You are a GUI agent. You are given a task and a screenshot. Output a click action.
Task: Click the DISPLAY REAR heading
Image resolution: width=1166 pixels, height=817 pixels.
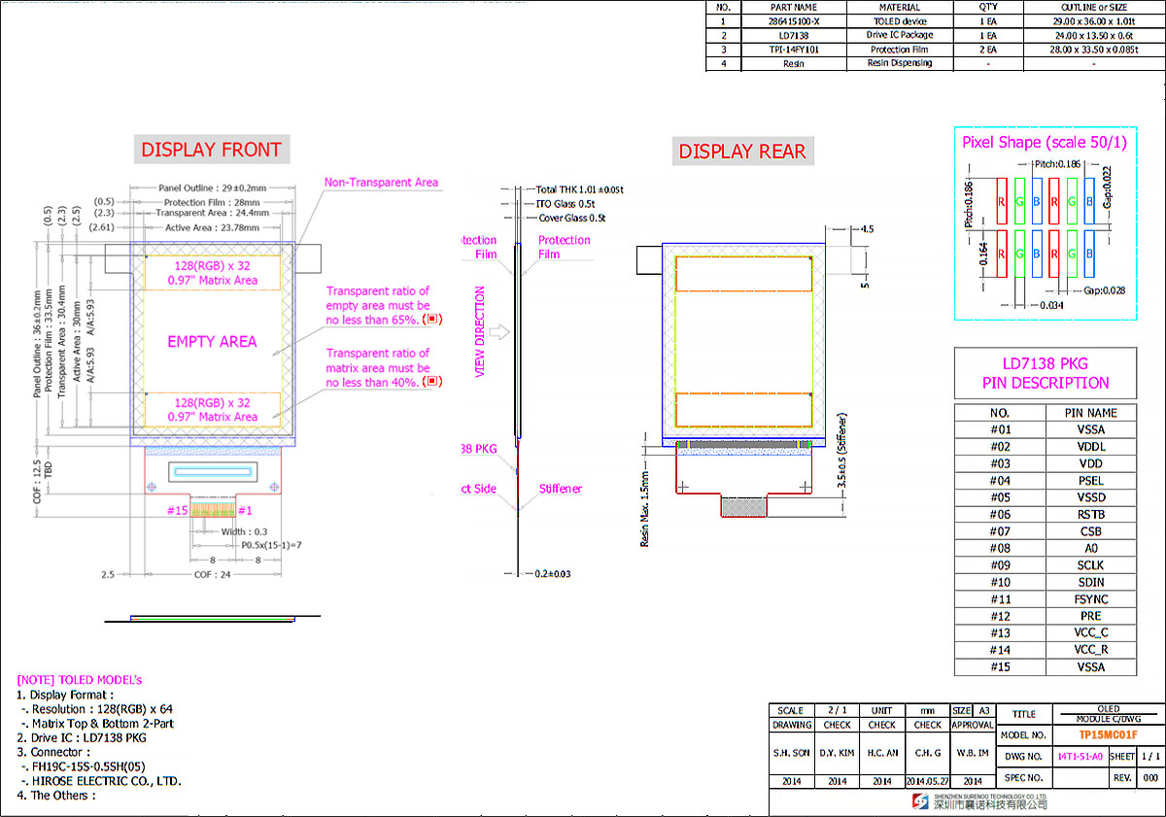click(742, 152)
